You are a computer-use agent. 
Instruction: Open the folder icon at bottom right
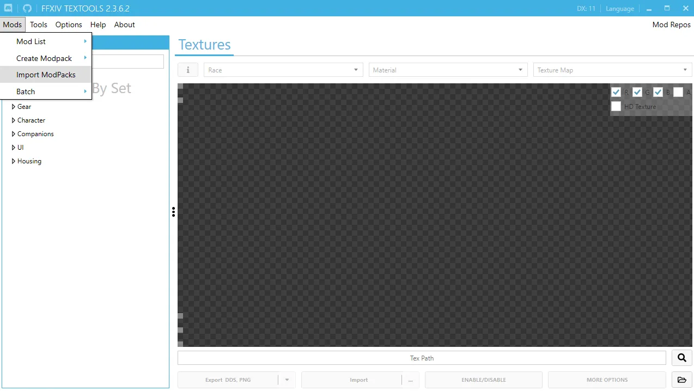coord(681,380)
